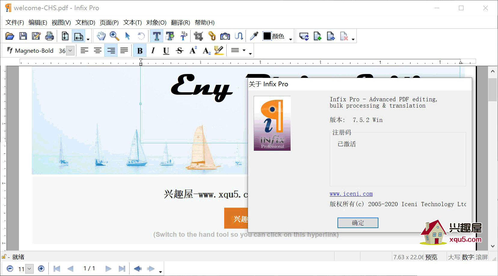The image size is (498, 276).
Task: Click the delete page icon with red X
Action: [344, 36]
